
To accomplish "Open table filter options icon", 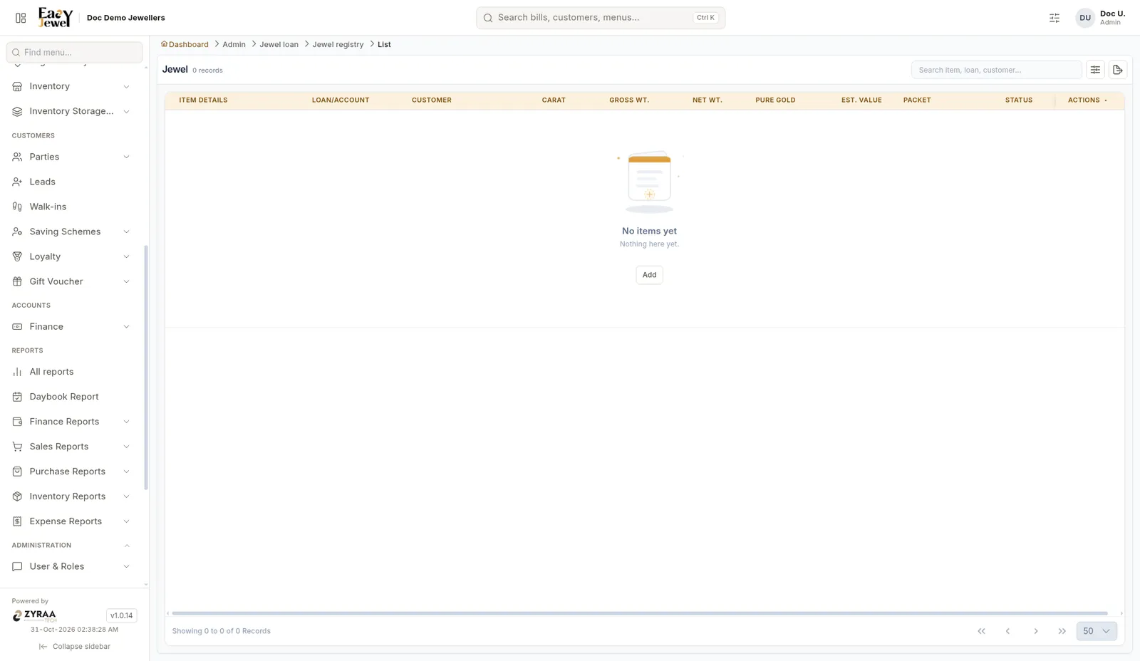I will tap(1095, 70).
